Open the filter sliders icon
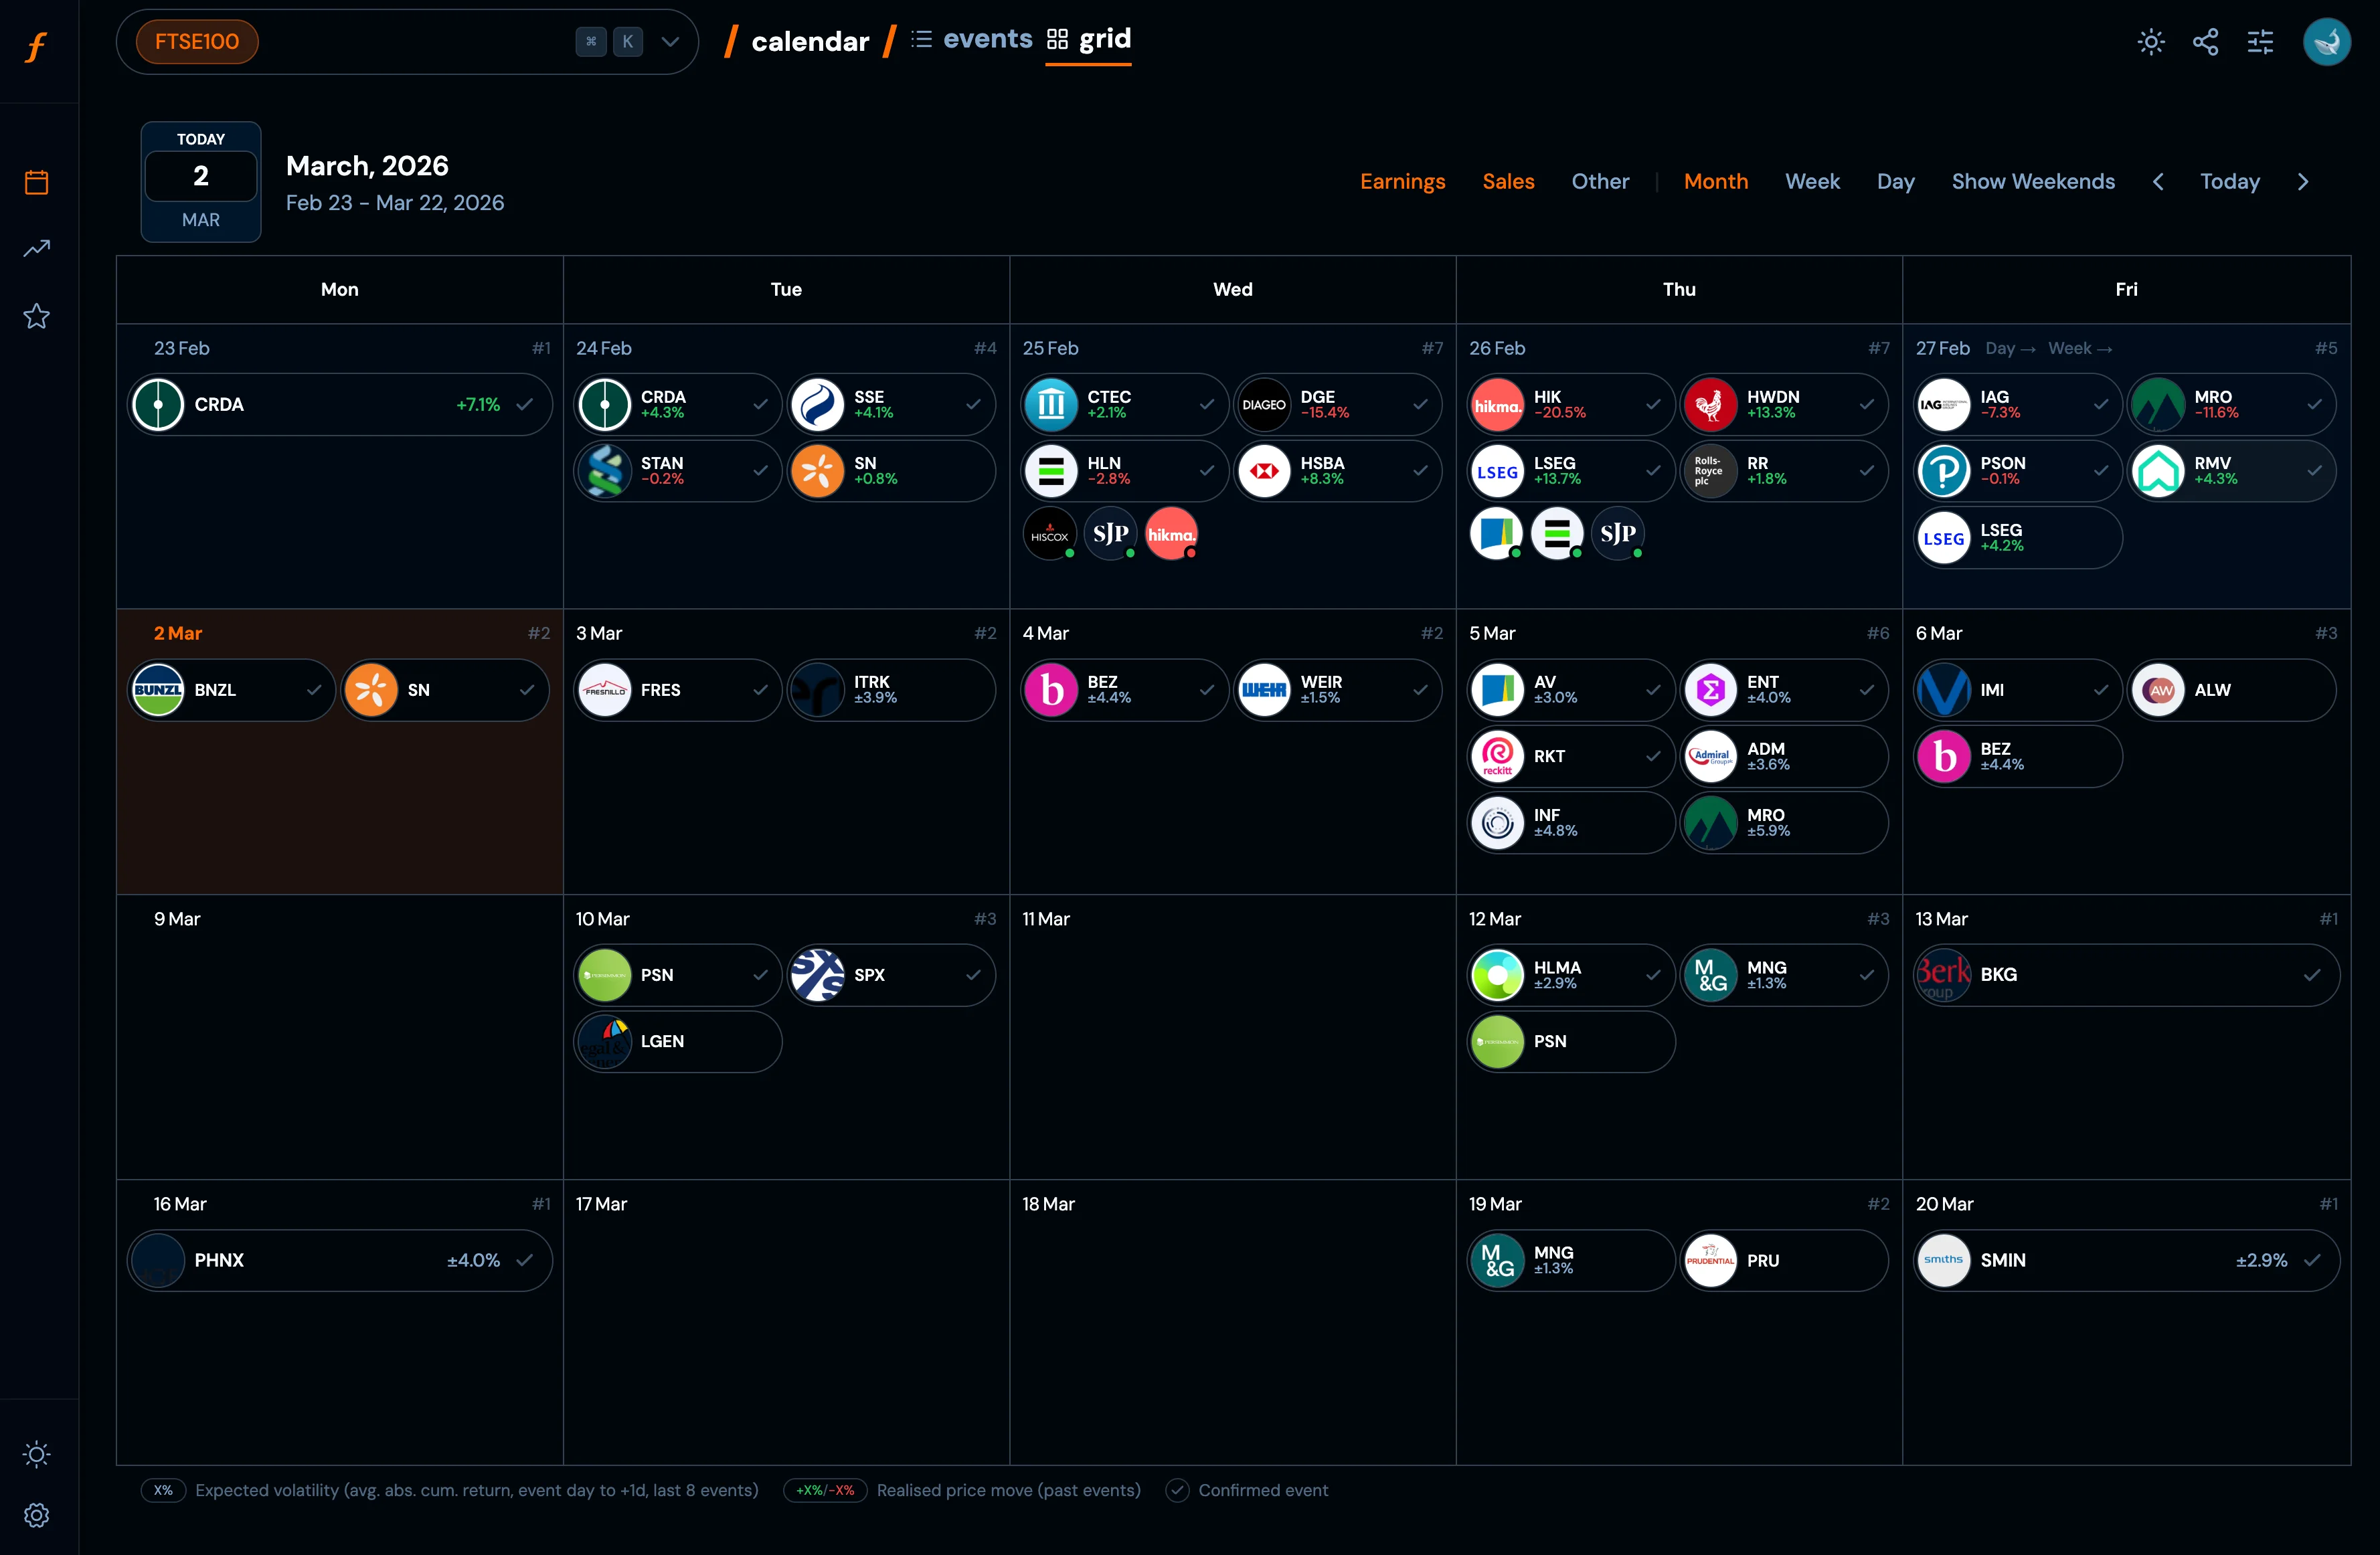 (x=2260, y=41)
